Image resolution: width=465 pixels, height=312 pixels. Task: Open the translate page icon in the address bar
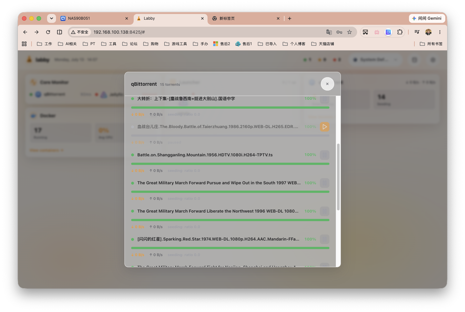pyautogui.click(x=329, y=32)
